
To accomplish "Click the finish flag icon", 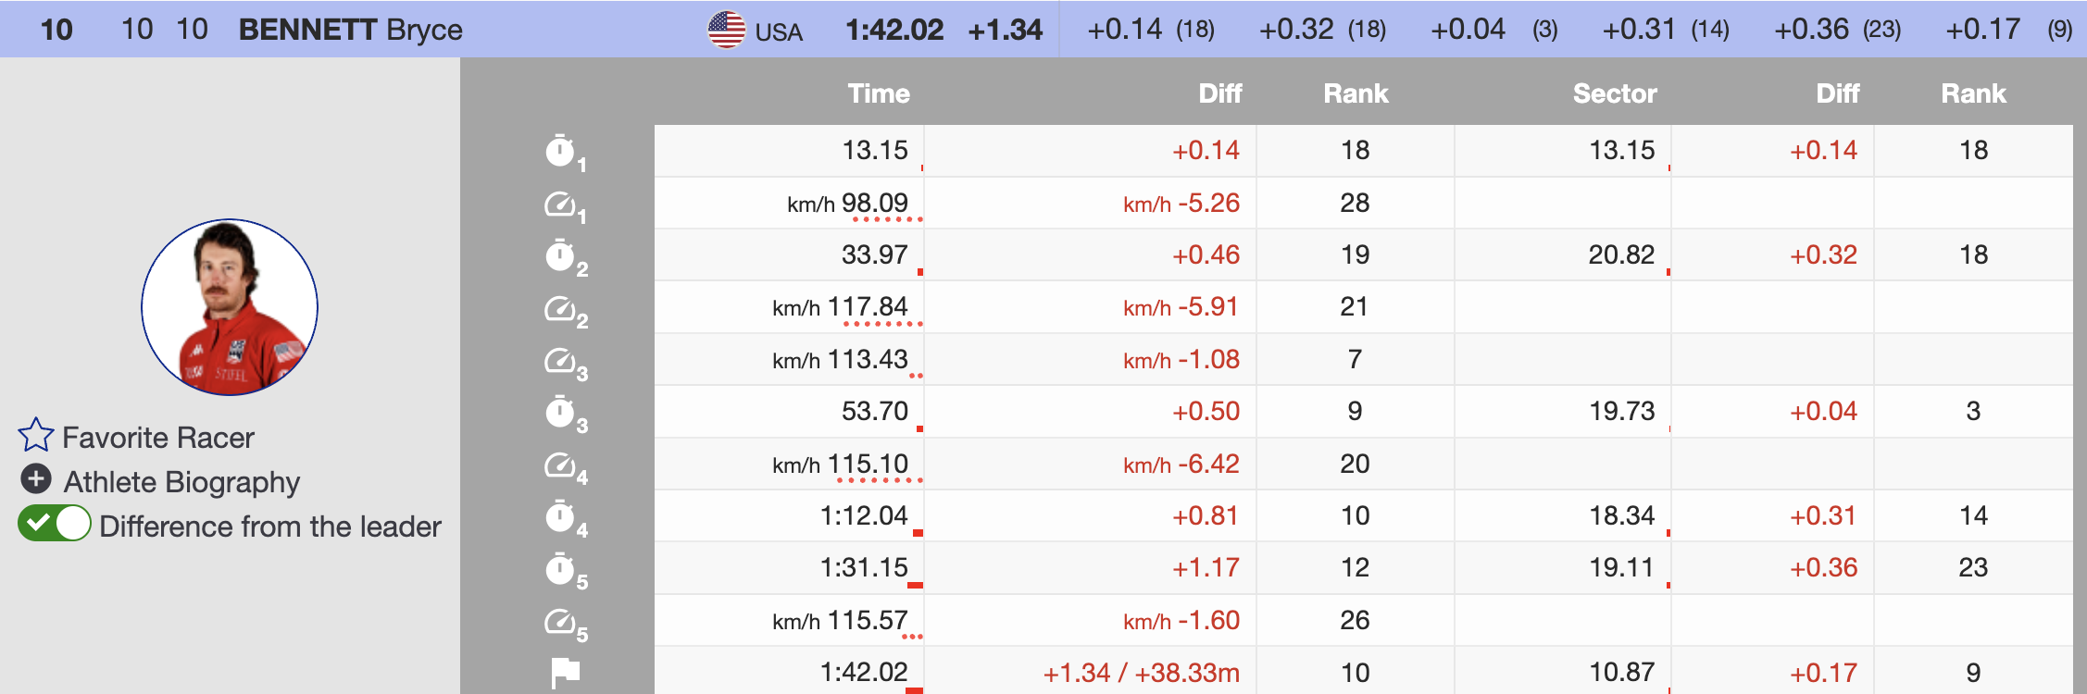I will click(x=565, y=672).
